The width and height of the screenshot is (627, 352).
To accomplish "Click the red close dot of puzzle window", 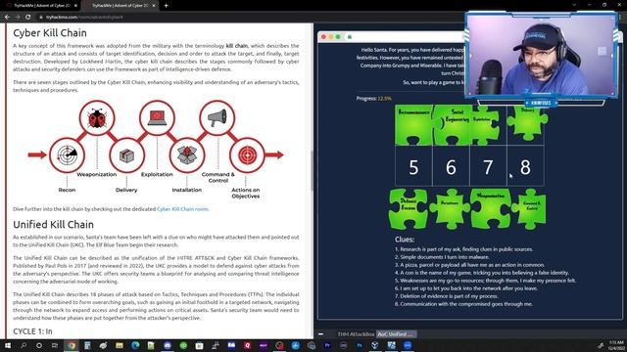I will coord(323,37).
